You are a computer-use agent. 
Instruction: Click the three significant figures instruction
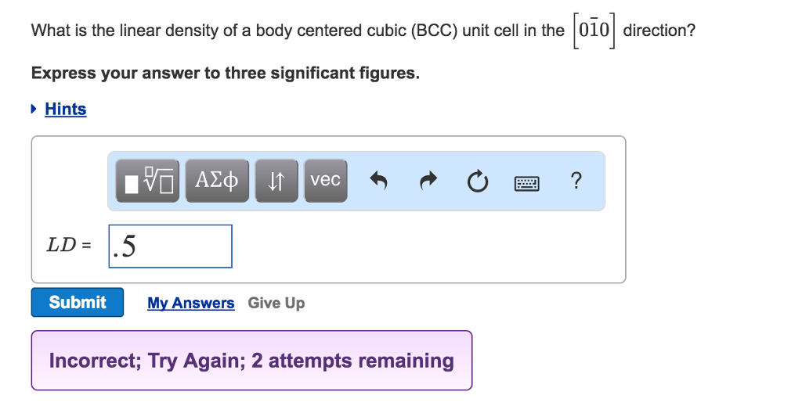pyautogui.click(x=225, y=74)
